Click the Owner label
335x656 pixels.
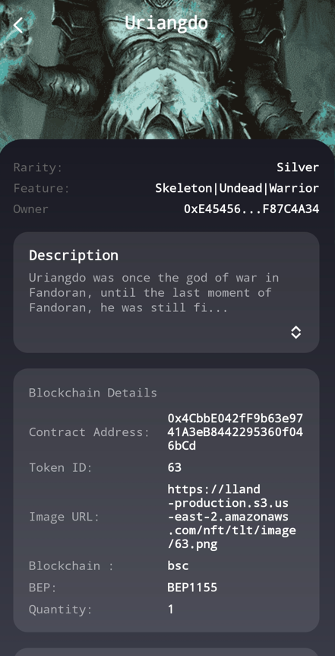(x=30, y=209)
